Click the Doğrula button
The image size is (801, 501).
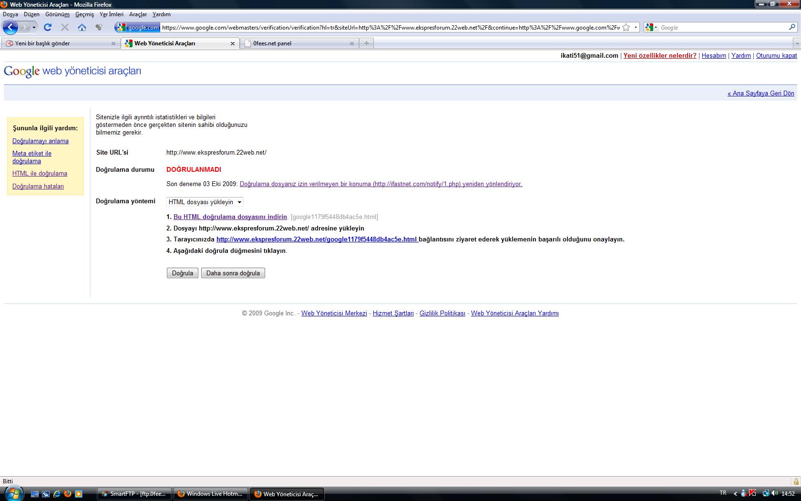click(183, 273)
